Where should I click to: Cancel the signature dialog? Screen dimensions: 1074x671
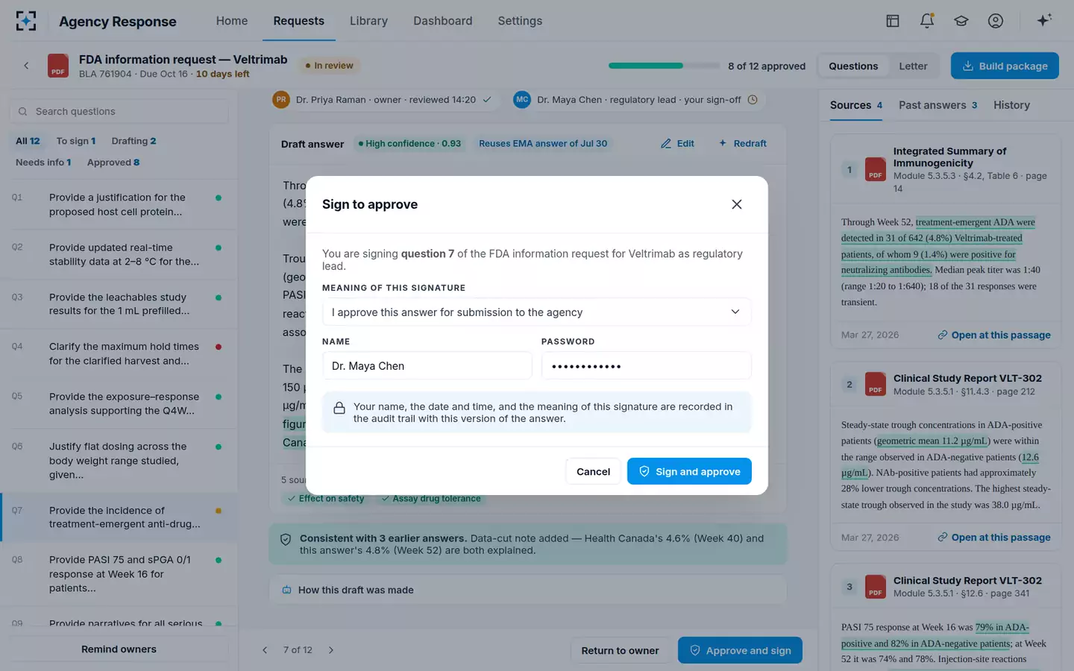593,471
